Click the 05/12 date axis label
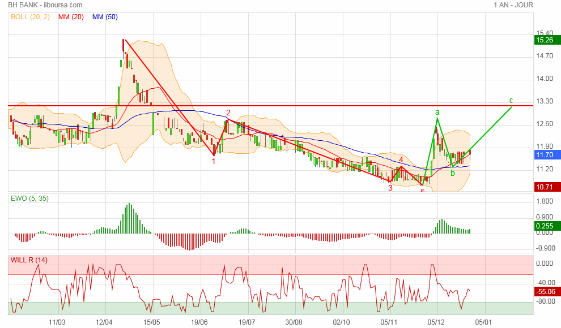This screenshot has width=561, height=328. pyautogui.click(x=436, y=322)
